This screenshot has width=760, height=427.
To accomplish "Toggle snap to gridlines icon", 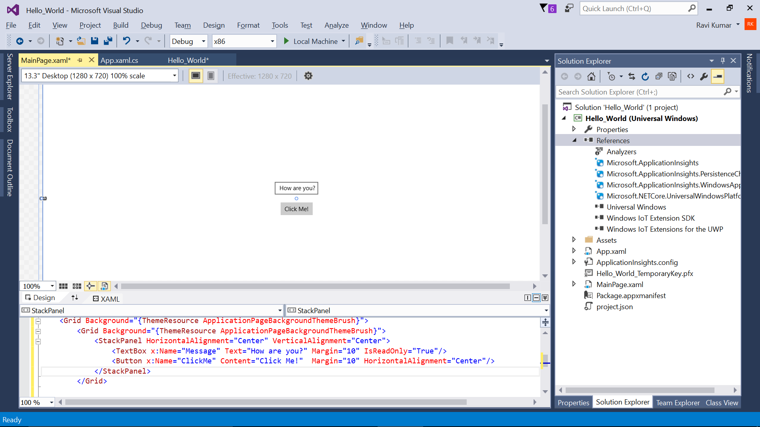I will [77, 286].
